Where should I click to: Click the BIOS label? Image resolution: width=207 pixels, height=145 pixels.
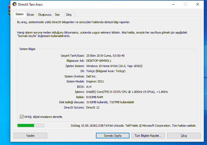coord(81,87)
